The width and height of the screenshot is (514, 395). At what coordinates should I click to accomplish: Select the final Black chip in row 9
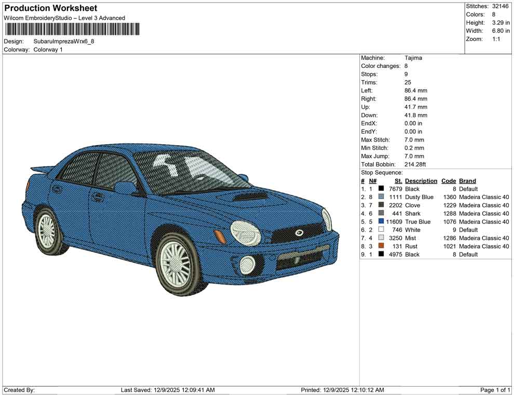click(x=382, y=255)
